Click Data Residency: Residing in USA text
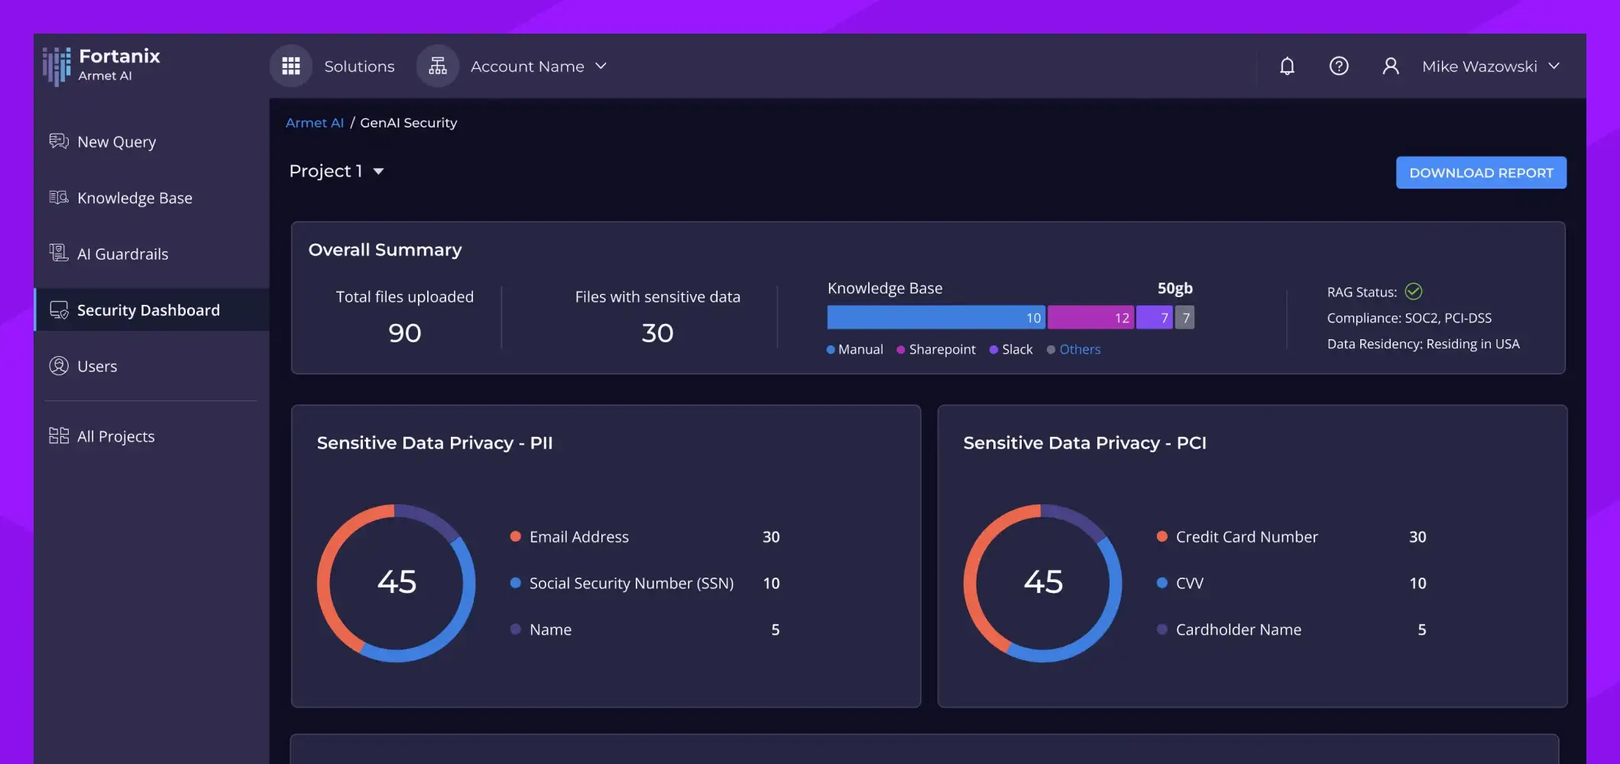The width and height of the screenshot is (1620, 764). pos(1423,344)
